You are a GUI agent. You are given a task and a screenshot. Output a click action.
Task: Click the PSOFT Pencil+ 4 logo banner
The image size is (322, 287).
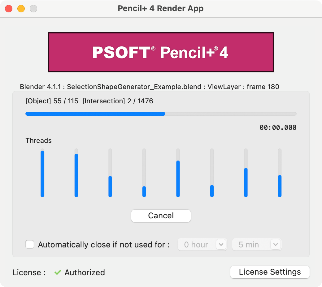[x=161, y=52]
